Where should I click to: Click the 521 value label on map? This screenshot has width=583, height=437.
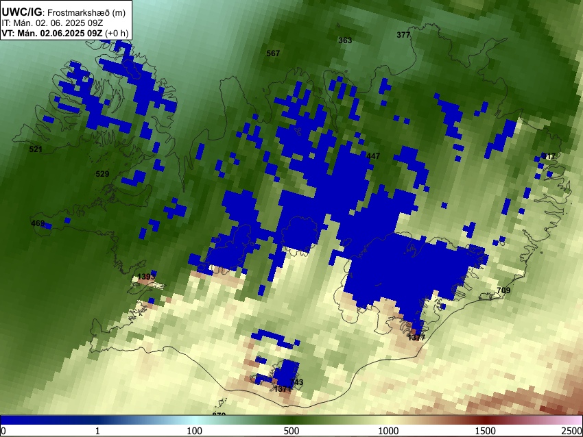pyautogui.click(x=36, y=149)
